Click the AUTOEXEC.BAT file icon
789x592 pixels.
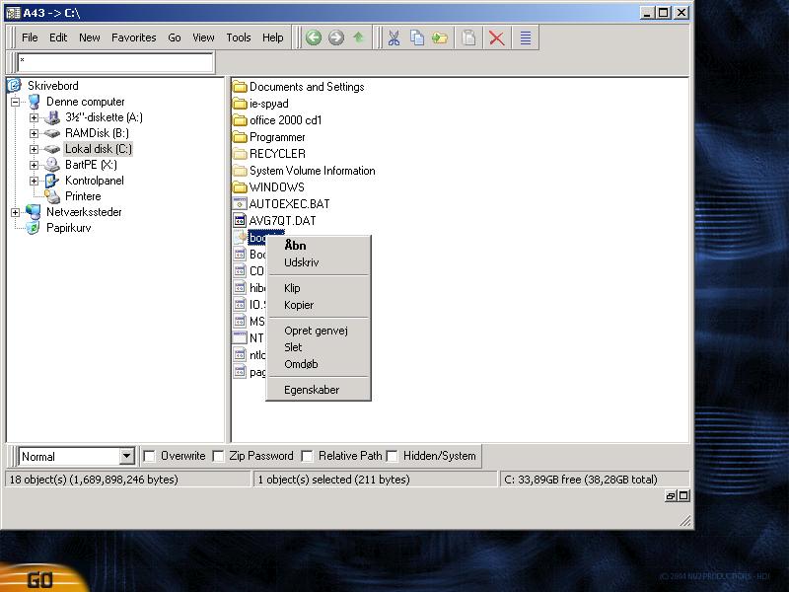[x=240, y=204]
